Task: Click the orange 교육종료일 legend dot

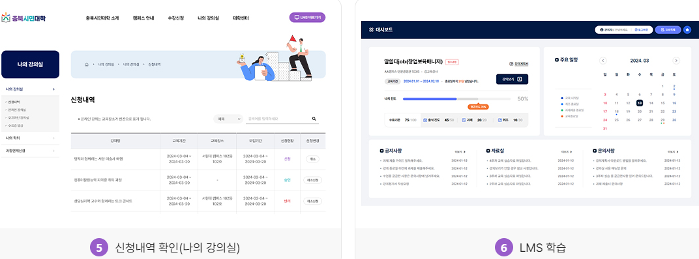Action: point(562,116)
